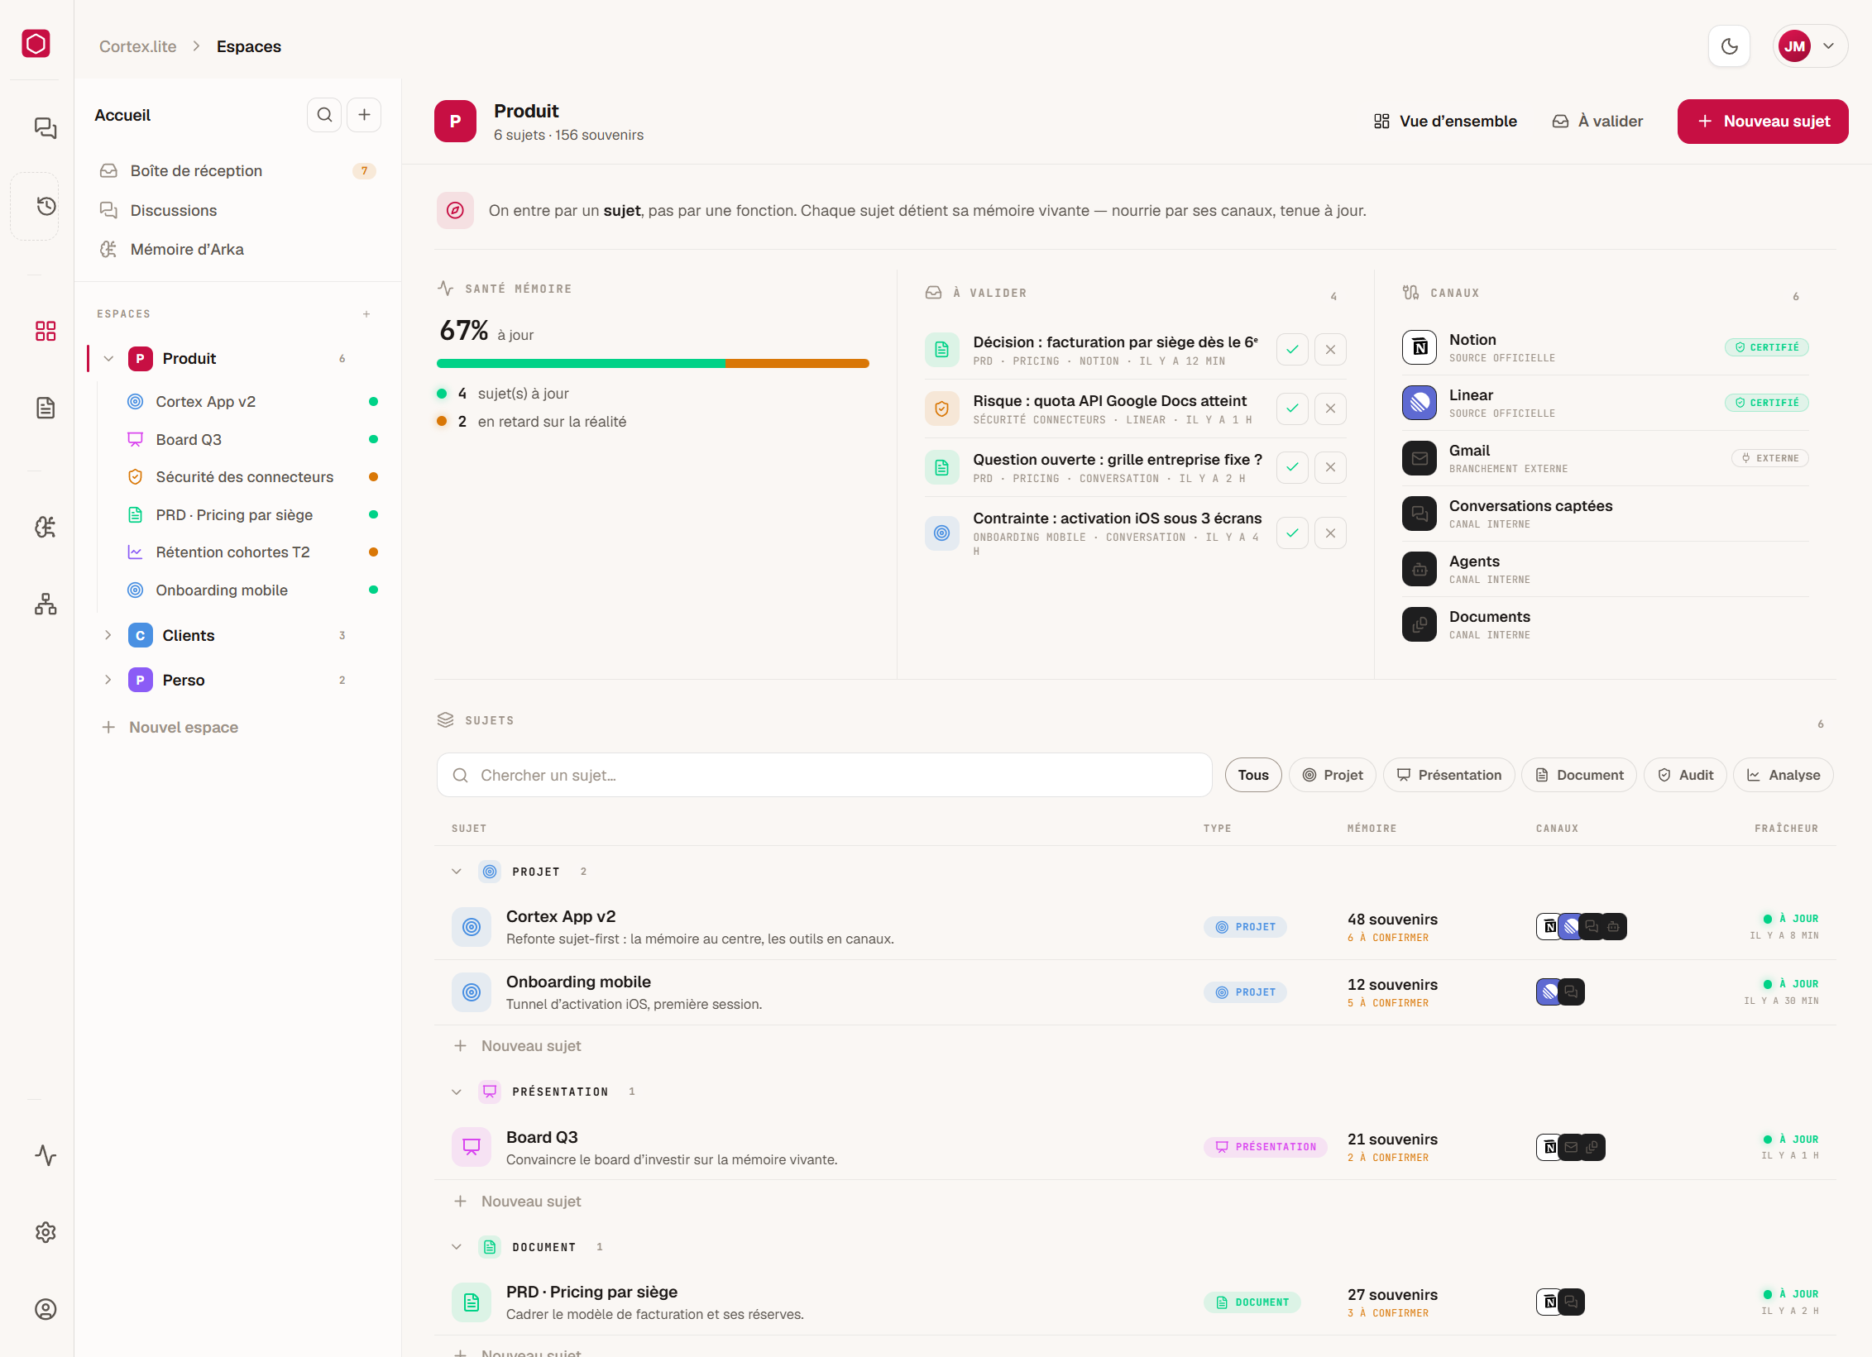Image resolution: width=1872 pixels, height=1357 pixels.
Task: Open the Linear channel icon
Action: pos(1420,403)
